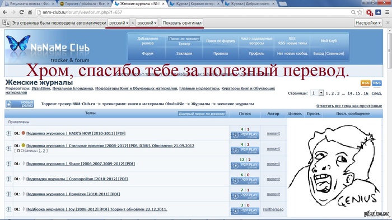This screenshot has width=392, height=220.
Task: Open the target language dropdown in translate bar
Action: (x=147, y=23)
